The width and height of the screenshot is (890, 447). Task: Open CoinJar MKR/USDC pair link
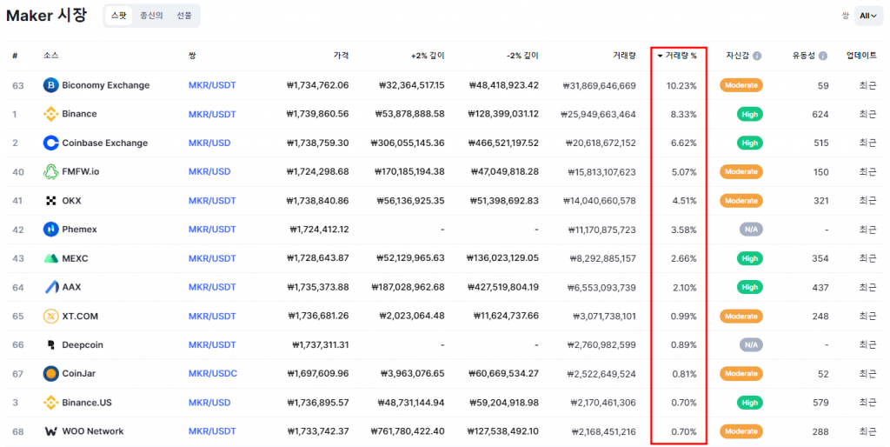(x=213, y=374)
